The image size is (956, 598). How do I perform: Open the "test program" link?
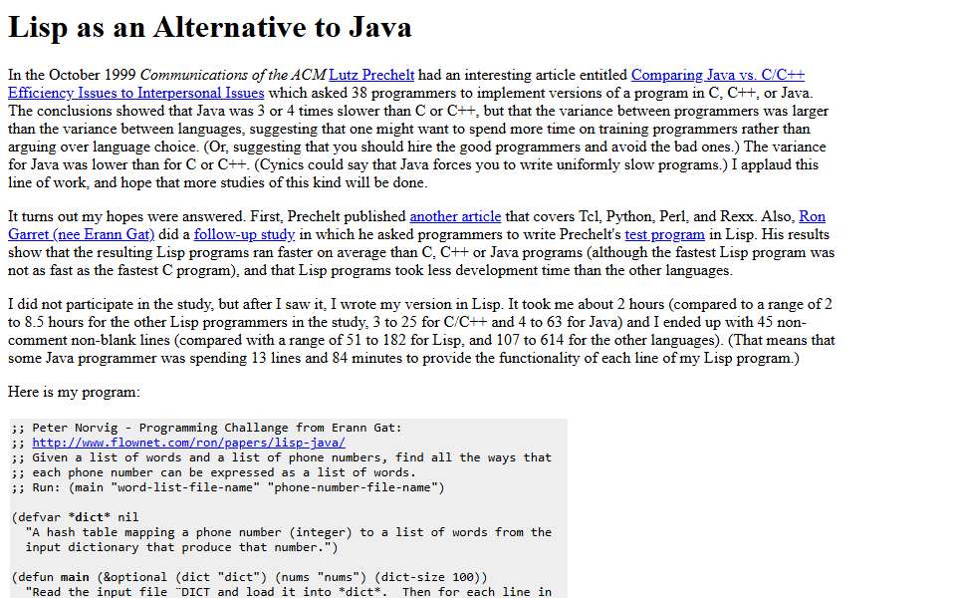(664, 234)
